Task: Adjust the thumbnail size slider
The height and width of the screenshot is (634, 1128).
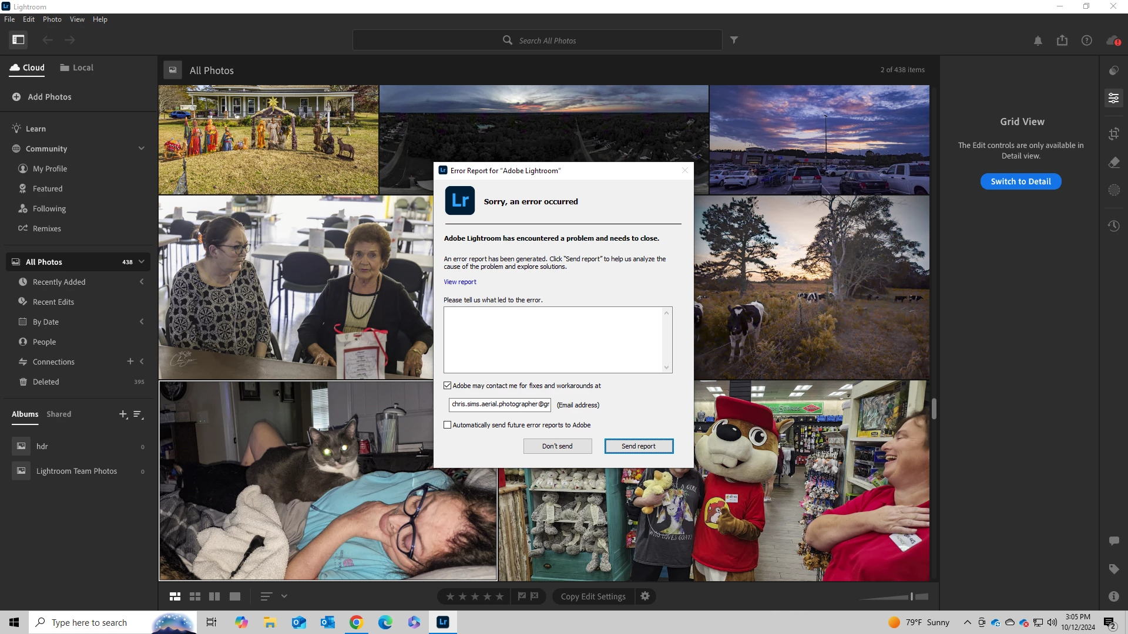Action: (x=911, y=596)
